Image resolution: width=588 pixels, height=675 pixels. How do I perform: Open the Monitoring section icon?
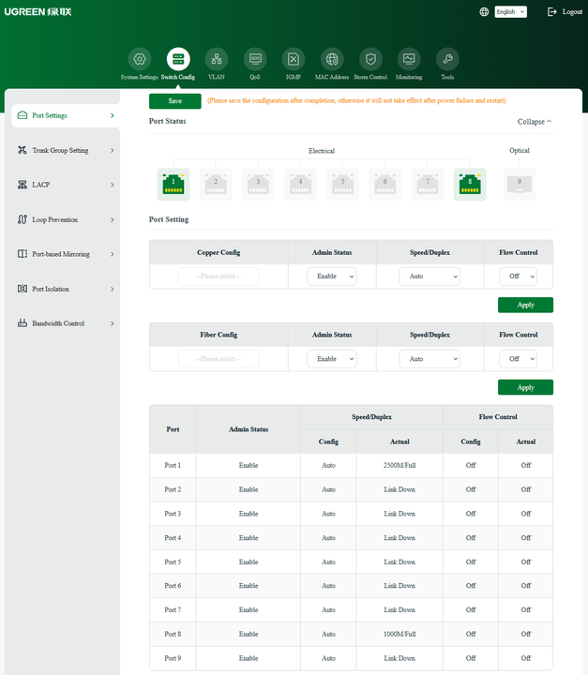(409, 59)
